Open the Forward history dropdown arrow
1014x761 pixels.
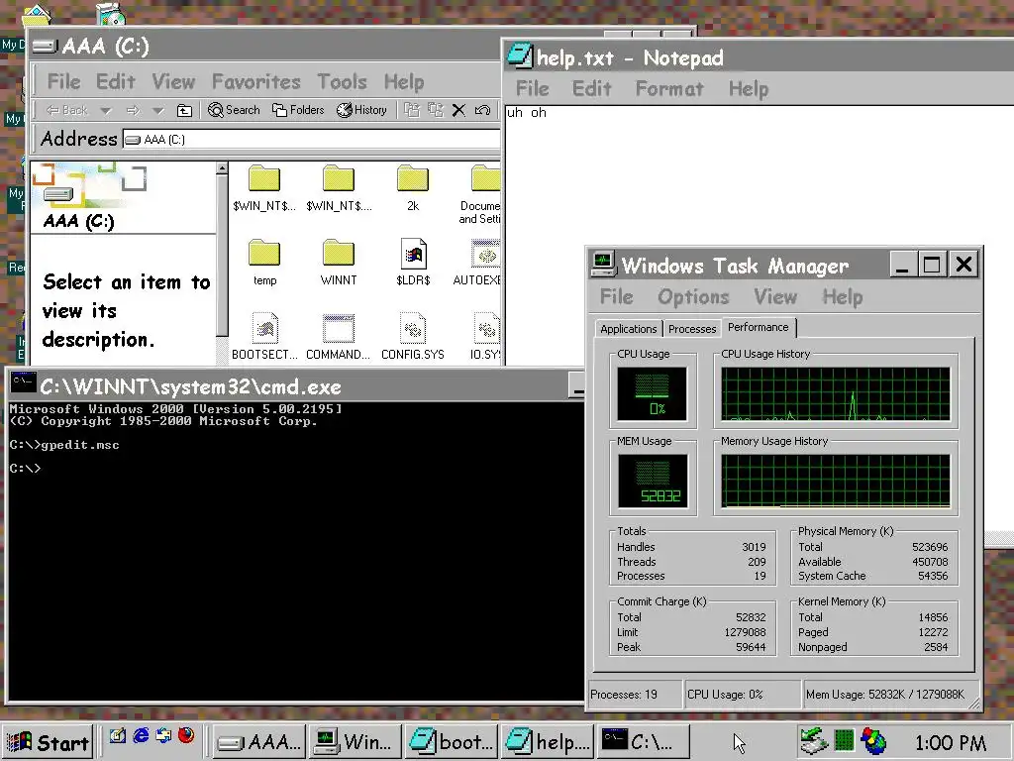pos(157,111)
